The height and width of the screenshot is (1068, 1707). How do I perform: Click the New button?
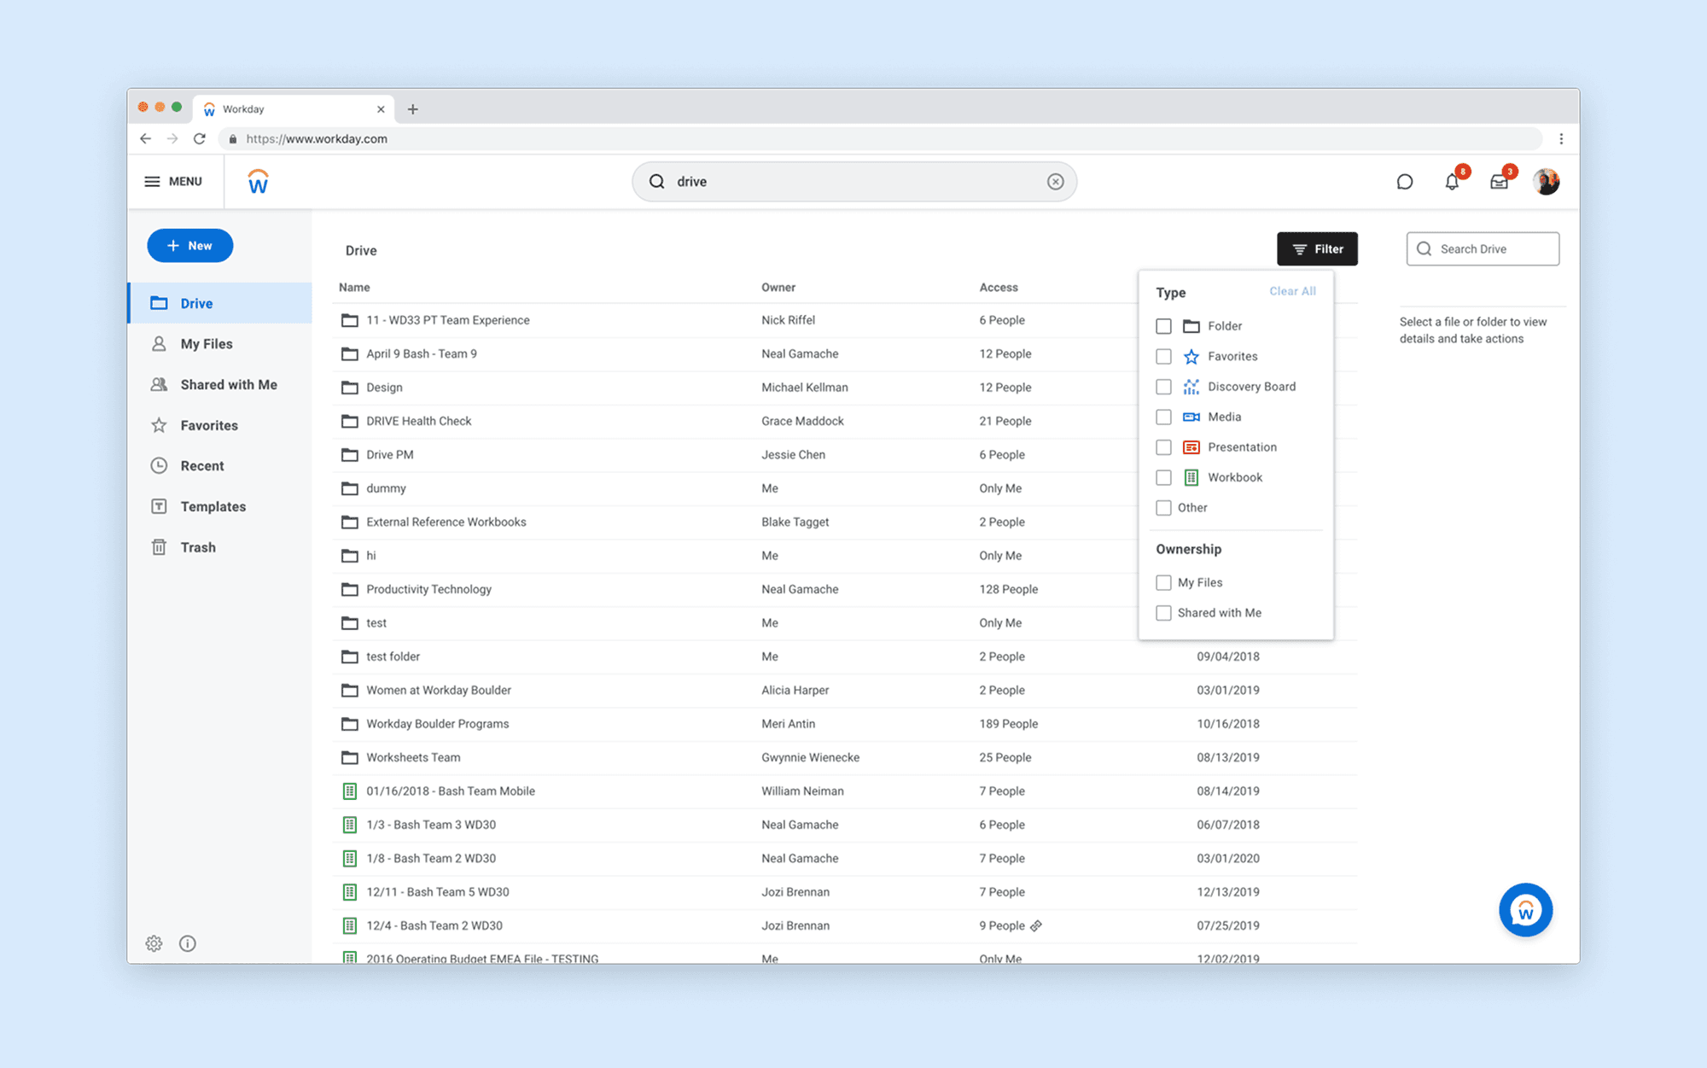tap(189, 246)
